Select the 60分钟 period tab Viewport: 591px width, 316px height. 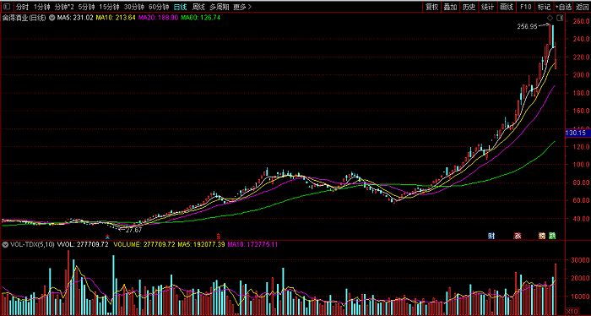tap(159, 7)
